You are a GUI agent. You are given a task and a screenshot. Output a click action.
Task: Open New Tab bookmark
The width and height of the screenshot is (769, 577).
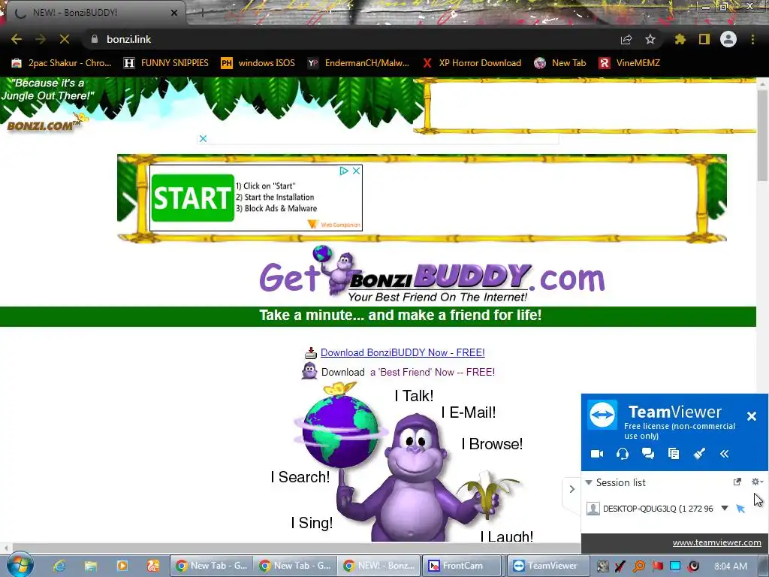click(x=560, y=63)
